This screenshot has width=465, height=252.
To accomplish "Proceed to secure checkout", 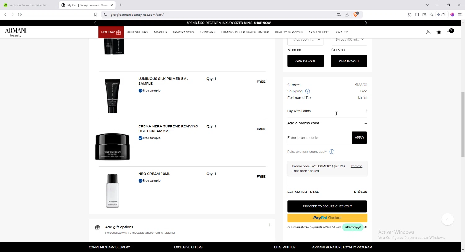I will 327,206.
